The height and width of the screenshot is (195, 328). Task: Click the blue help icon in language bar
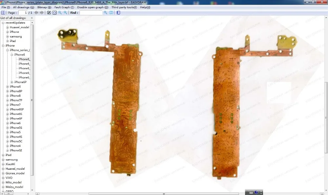pos(256,192)
